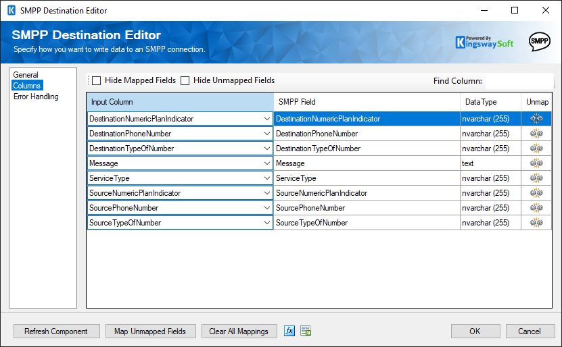Open the DestinationTypeOfNumber input column dropdown

pos(267,148)
